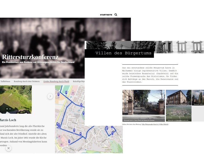Select map marker number 6
204x154 pixels.
(112, 133)
